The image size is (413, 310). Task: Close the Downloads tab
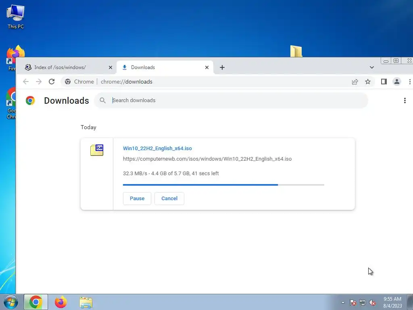click(x=207, y=67)
